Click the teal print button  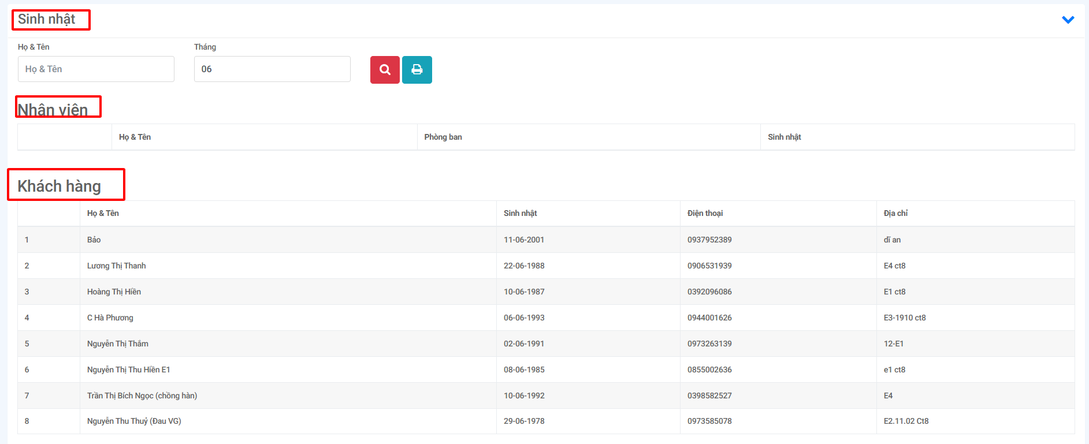pyautogui.click(x=417, y=70)
